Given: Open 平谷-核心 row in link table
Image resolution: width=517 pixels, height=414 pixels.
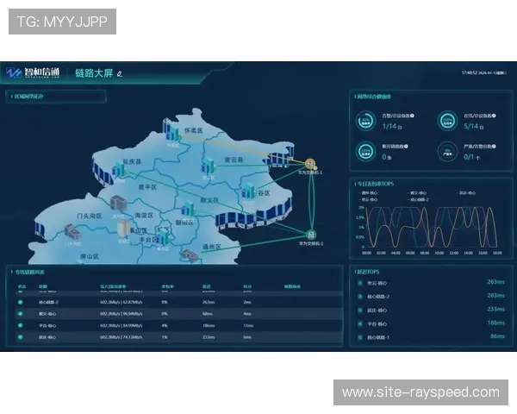Looking at the screenshot, I should pos(178,325).
